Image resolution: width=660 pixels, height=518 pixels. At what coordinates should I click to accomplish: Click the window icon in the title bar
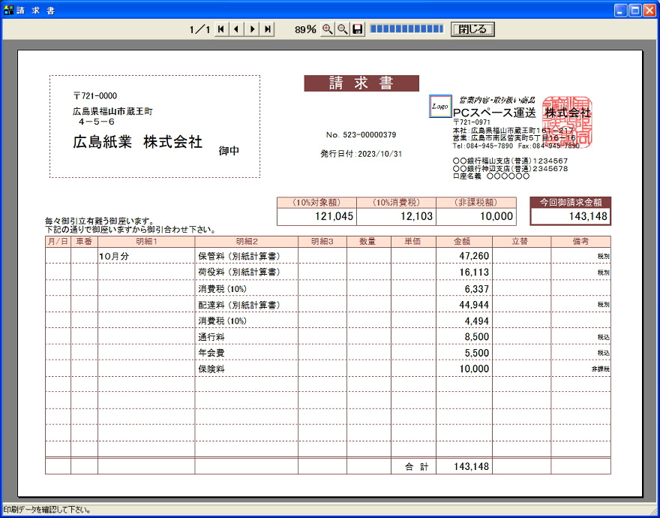8,10
